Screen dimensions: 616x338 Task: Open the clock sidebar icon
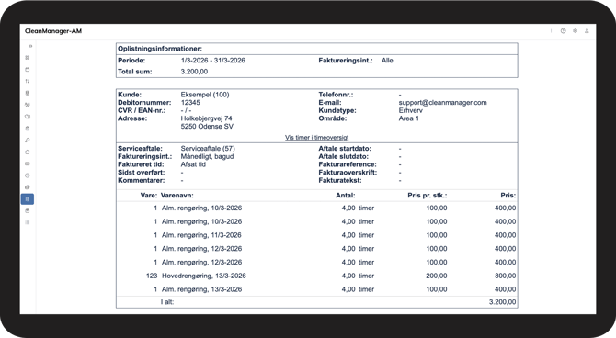pos(28,175)
